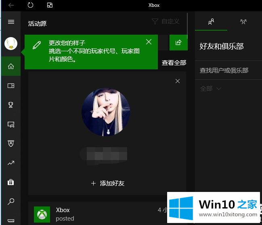Image resolution: width=262 pixels, height=225 pixels.
Task: Go to Home in the sidebar
Action: coord(11,66)
